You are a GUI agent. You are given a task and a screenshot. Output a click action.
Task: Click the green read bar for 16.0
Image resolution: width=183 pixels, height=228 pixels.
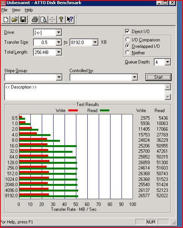pos(48,146)
